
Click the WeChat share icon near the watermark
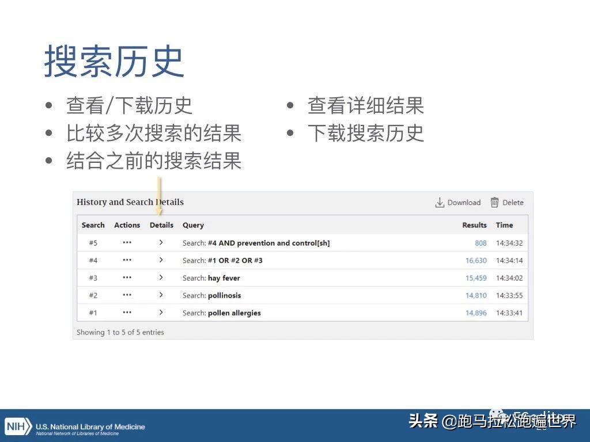pos(497,414)
